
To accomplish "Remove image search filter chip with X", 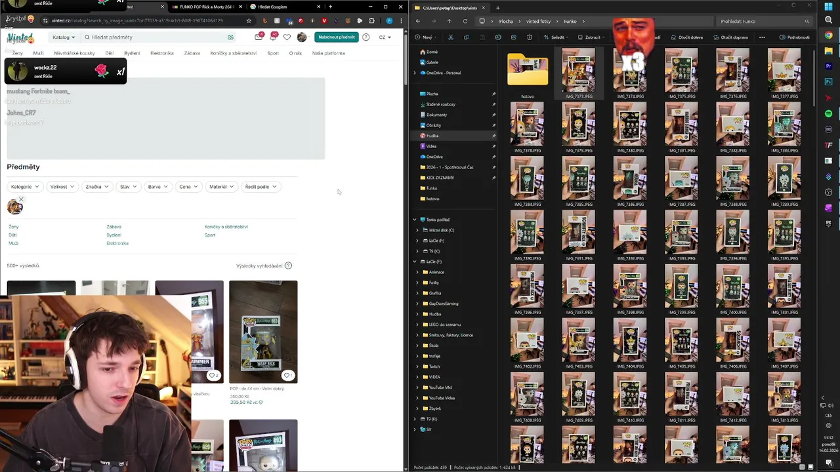I will click(21, 199).
